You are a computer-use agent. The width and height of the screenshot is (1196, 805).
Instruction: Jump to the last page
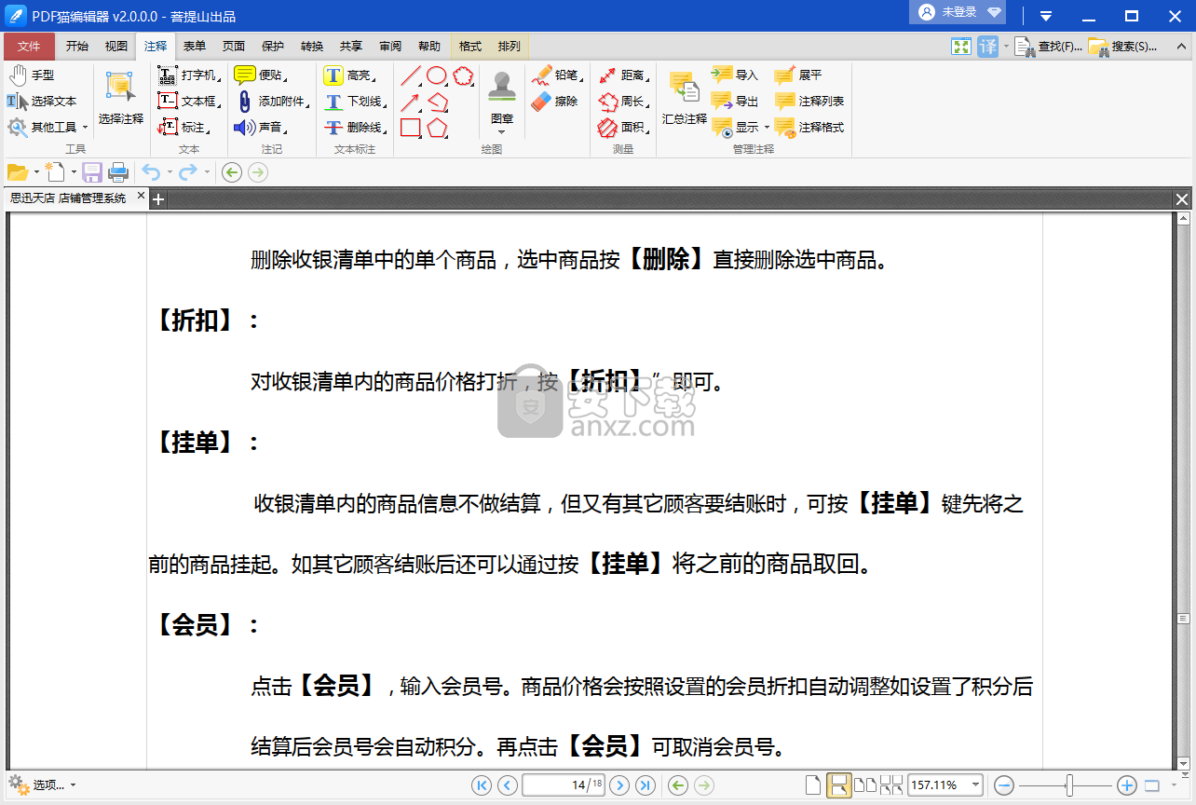[x=646, y=785]
